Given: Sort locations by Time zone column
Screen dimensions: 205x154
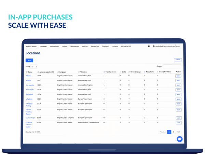Looking at the screenshot, I should tap(83, 72).
